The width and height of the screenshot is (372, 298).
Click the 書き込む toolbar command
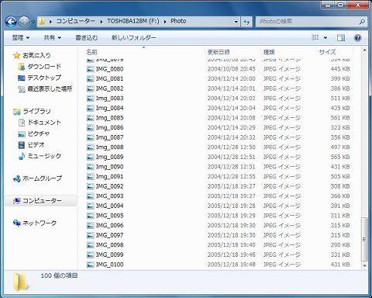[x=87, y=38]
